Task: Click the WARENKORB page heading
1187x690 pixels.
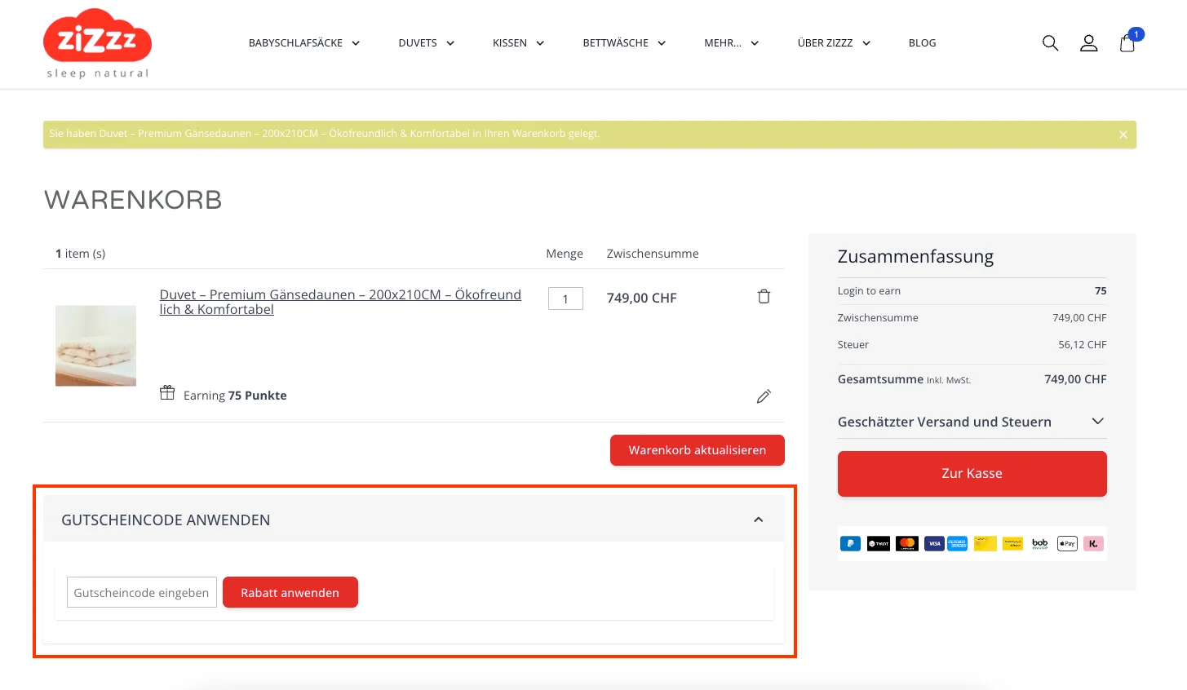Action: pos(133,200)
